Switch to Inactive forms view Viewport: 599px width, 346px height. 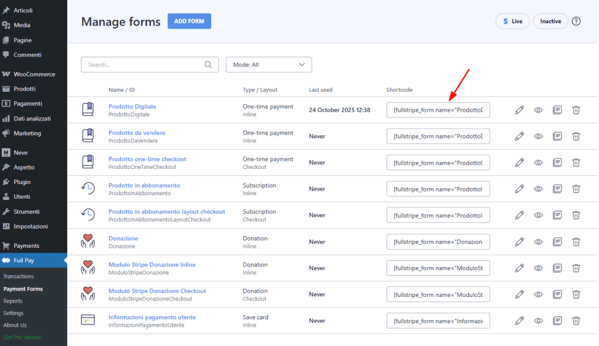pos(550,20)
